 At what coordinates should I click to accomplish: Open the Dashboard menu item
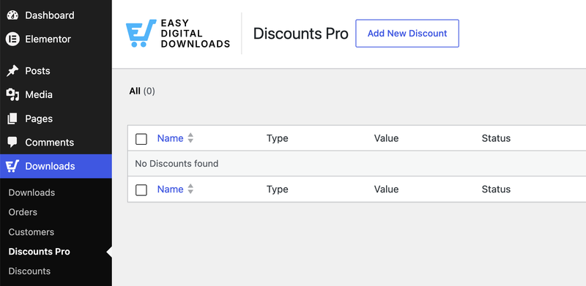[56, 15]
